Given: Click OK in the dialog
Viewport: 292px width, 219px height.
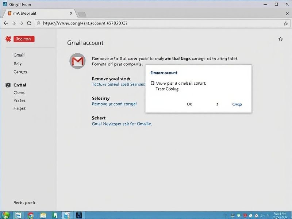Looking at the screenshot, I should (x=189, y=104).
